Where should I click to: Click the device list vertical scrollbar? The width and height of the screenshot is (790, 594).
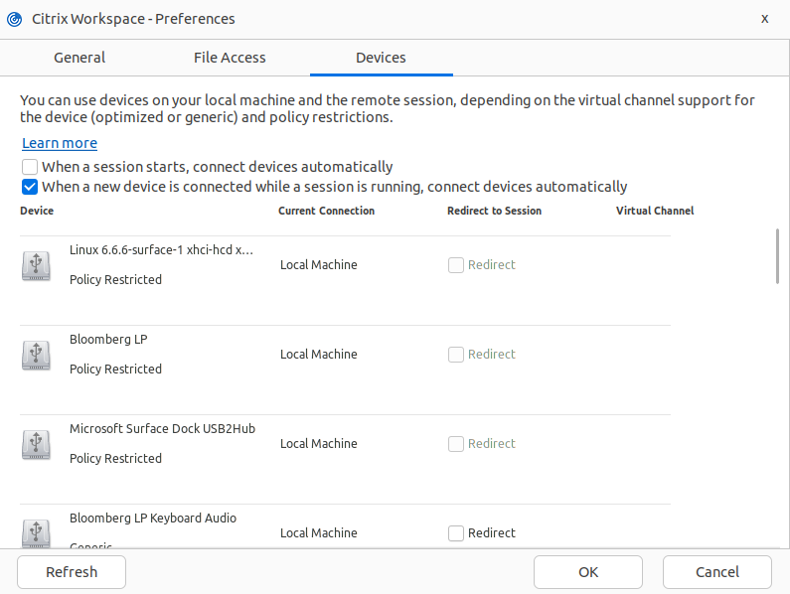click(777, 258)
